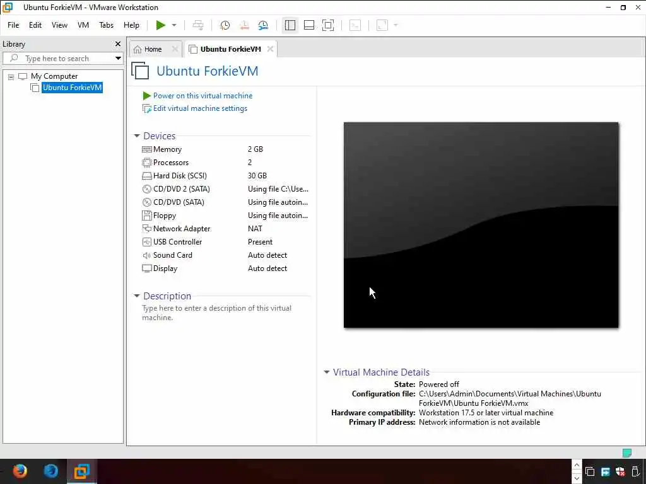This screenshot has height=484, width=646.
Task: Close the Ubuntu ForkieVM tab
Action: point(270,49)
